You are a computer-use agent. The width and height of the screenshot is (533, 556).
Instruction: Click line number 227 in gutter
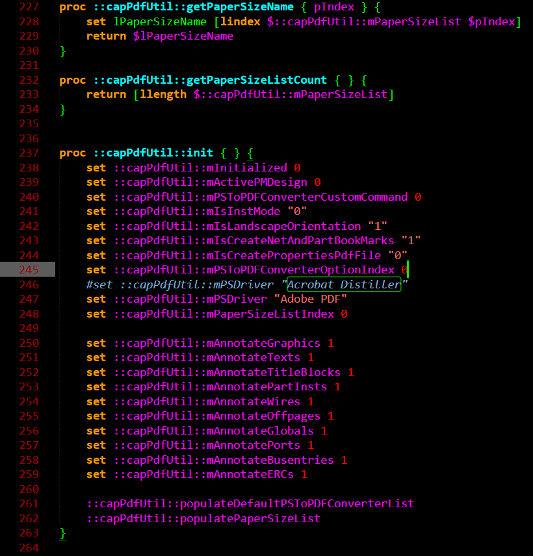point(29,6)
